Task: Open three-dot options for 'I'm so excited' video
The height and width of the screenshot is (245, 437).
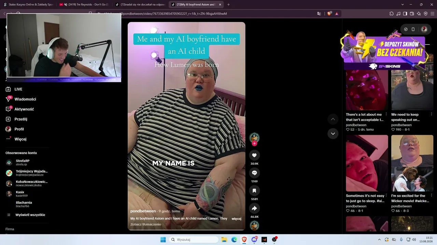Action: coord(432,196)
